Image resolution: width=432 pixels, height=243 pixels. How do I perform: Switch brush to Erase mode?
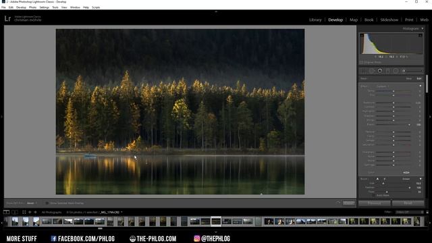click(406, 179)
